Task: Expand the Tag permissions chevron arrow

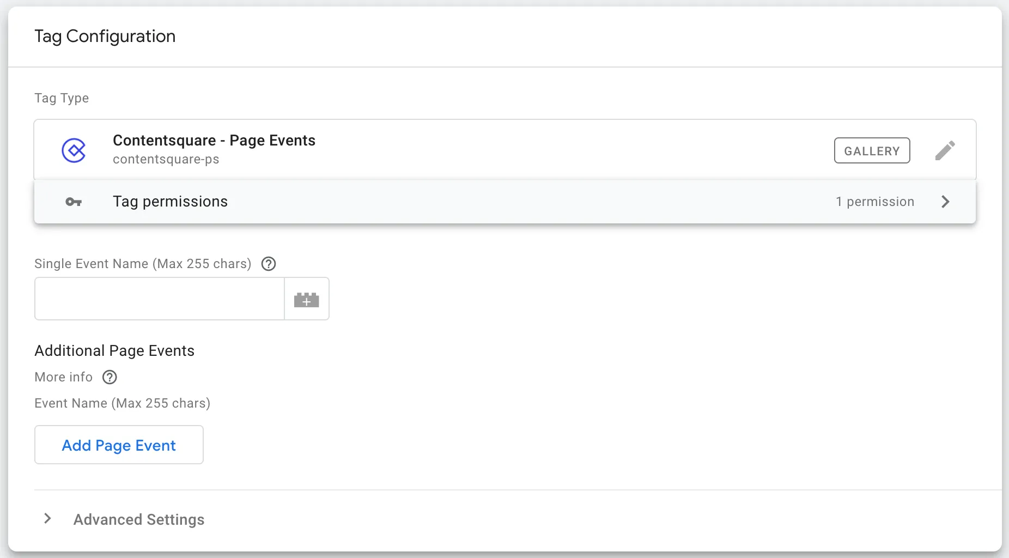Action: pos(945,202)
